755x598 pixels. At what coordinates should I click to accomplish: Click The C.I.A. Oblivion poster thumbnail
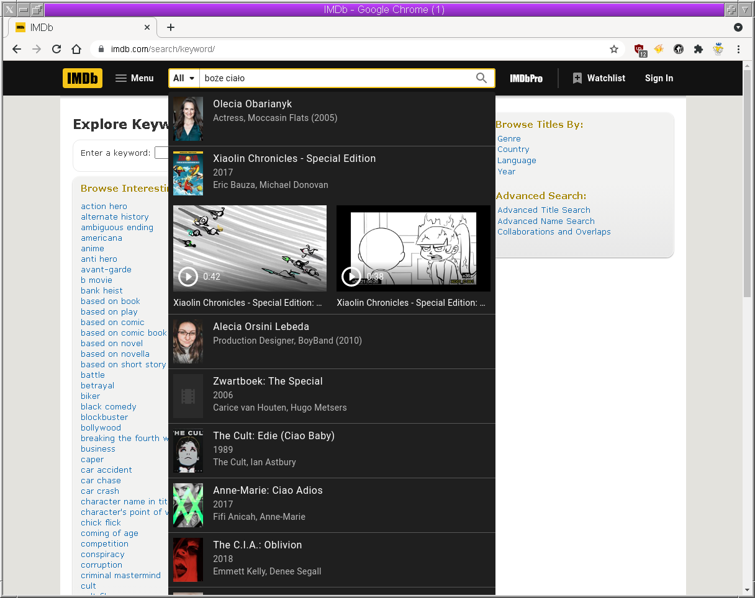pos(188,560)
